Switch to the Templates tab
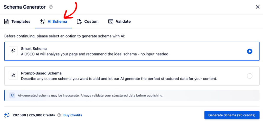263x124 pixels. point(21,22)
